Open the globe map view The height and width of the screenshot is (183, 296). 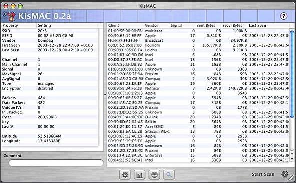[154, 175]
